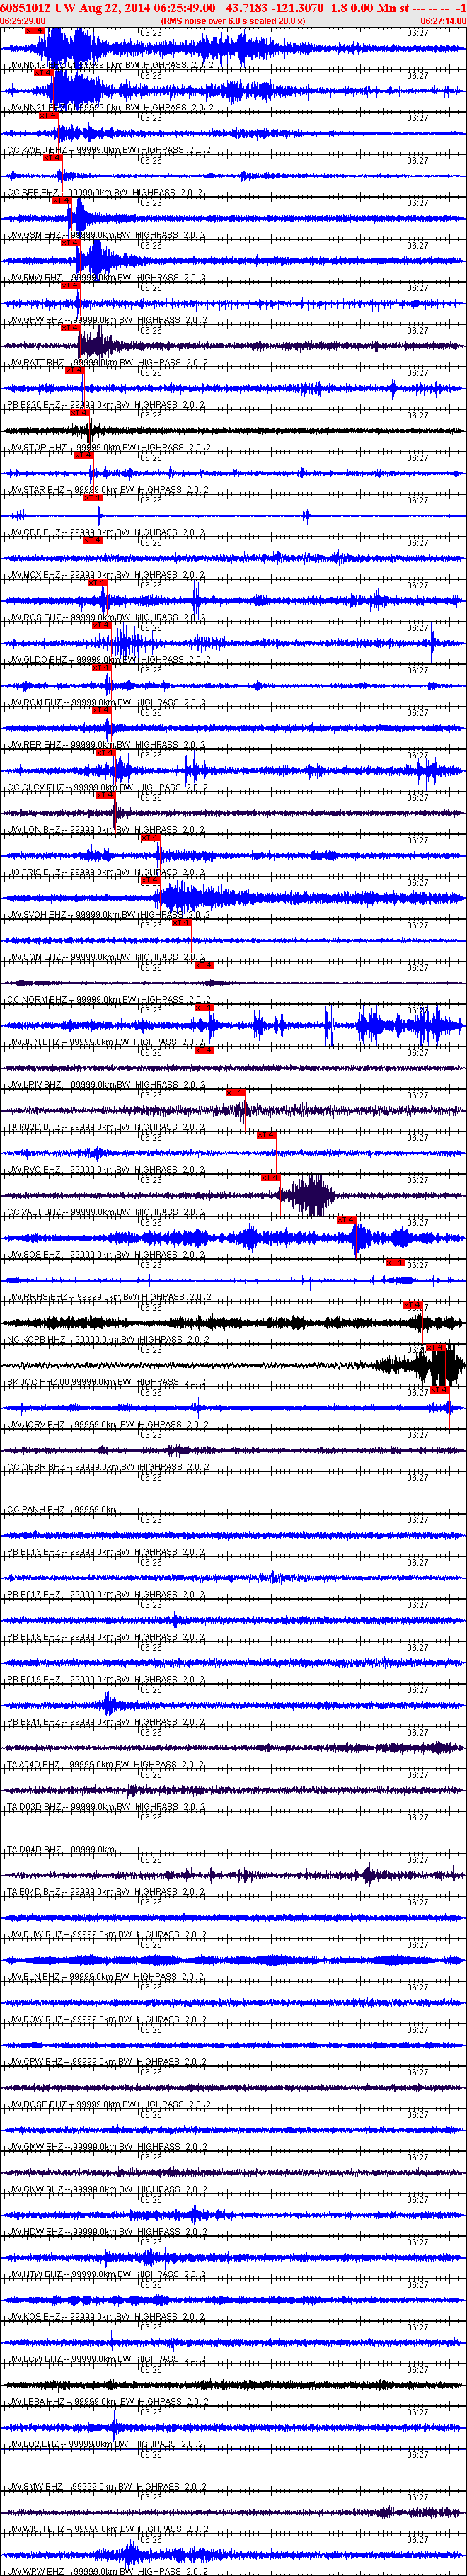The height and width of the screenshot is (2576, 467).
Task: Click the 'UW GHW EHZ' label
Action: (x=35, y=320)
